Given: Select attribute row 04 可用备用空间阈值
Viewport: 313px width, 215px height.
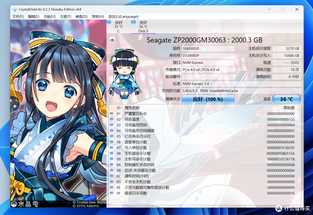Looking at the screenshot, I should pyautogui.click(x=202, y=131).
